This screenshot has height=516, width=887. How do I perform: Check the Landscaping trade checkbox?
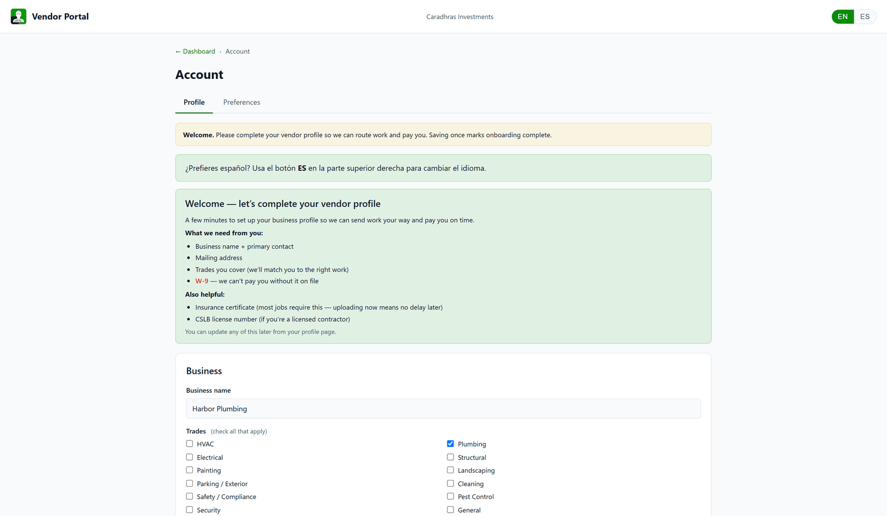(450, 470)
